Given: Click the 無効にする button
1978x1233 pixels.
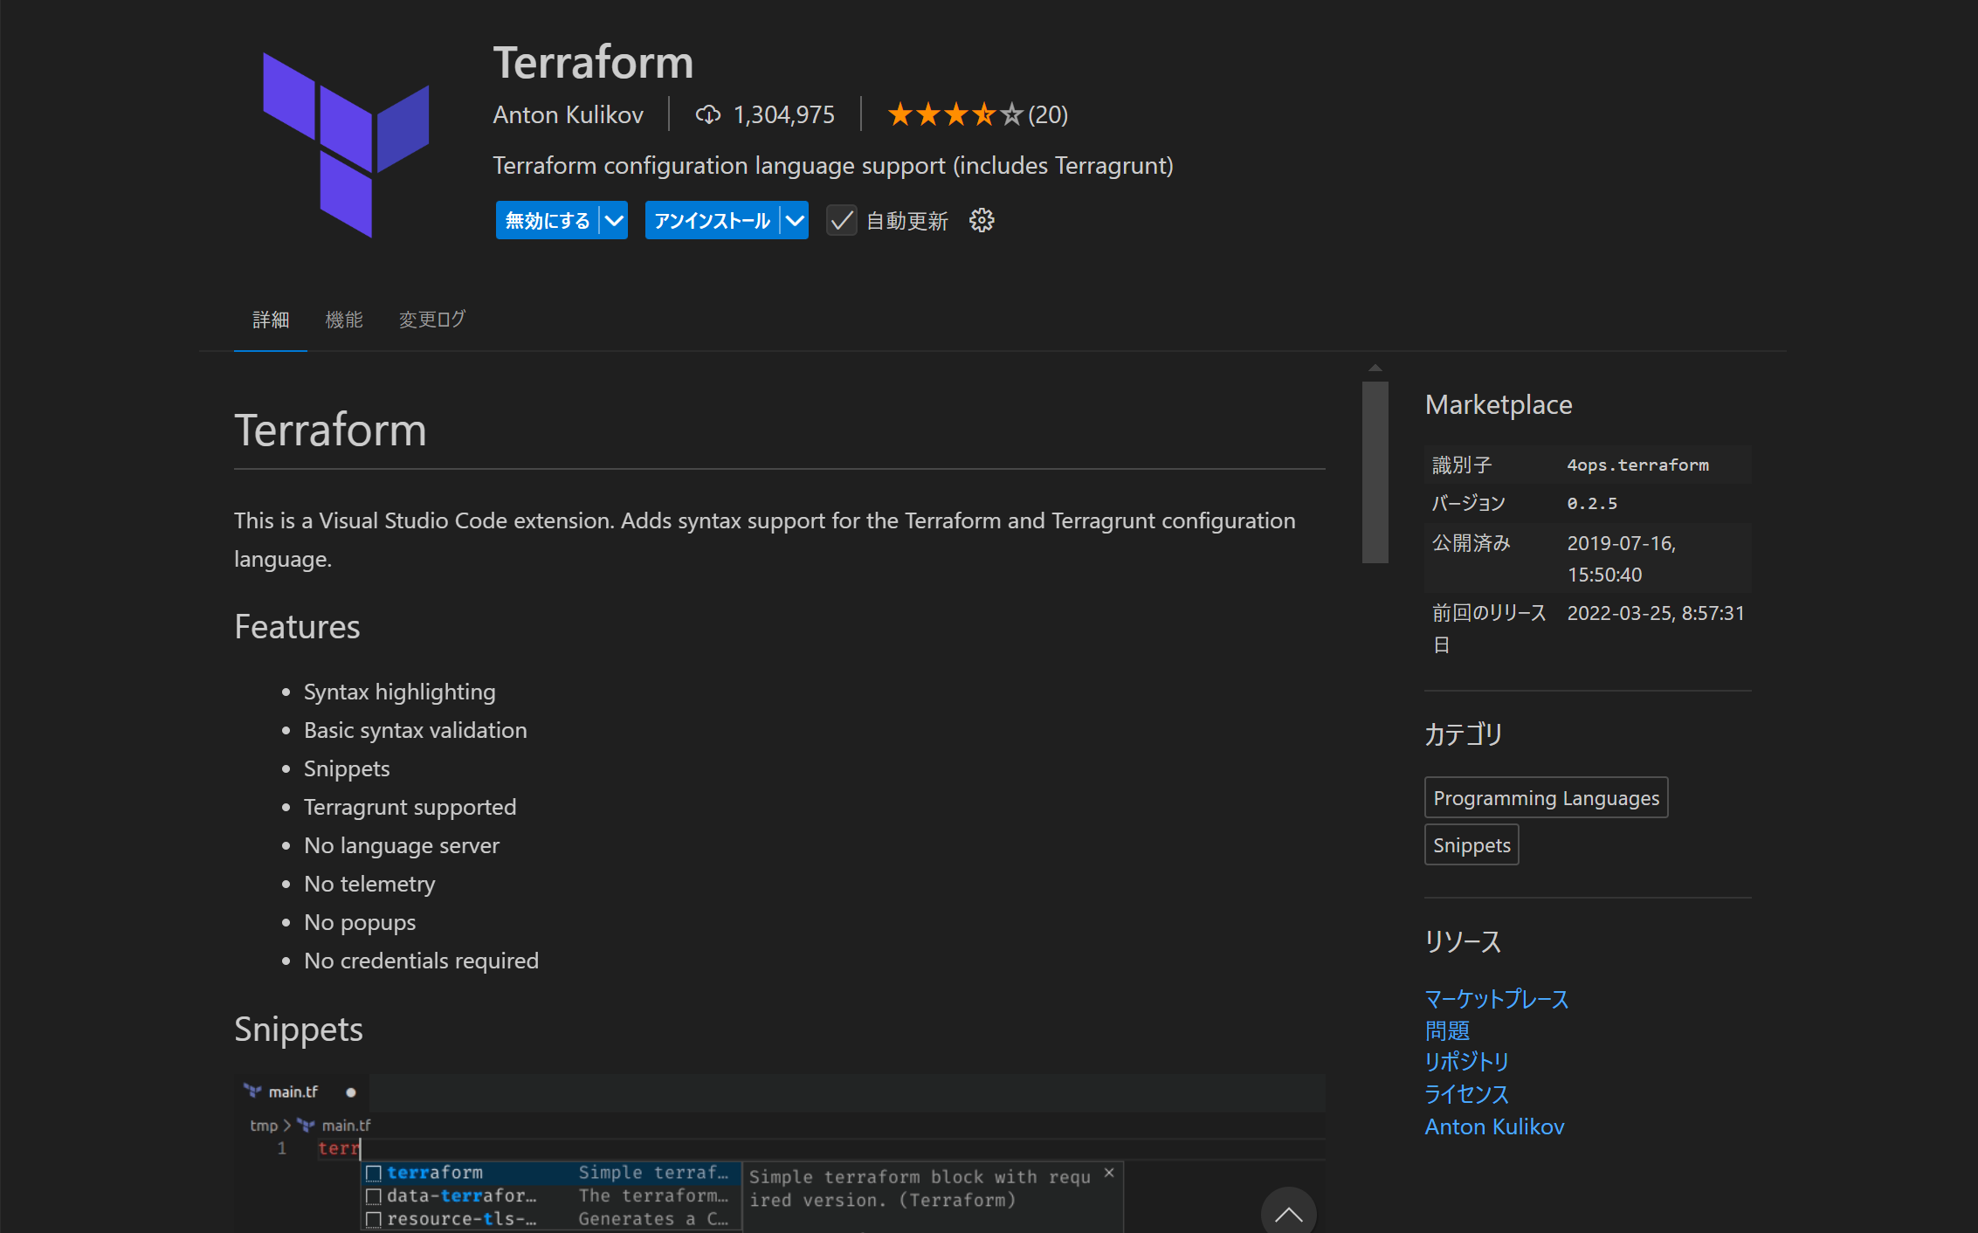Looking at the screenshot, I should point(548,221).
